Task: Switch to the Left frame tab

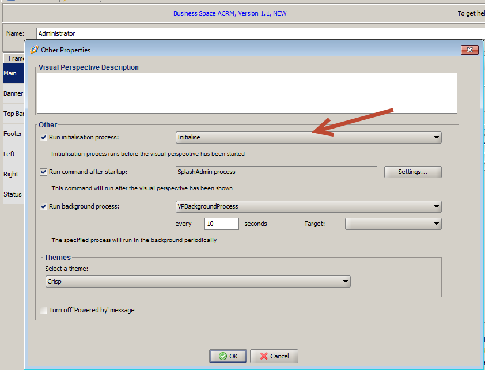Action: [x=13, y=154]
